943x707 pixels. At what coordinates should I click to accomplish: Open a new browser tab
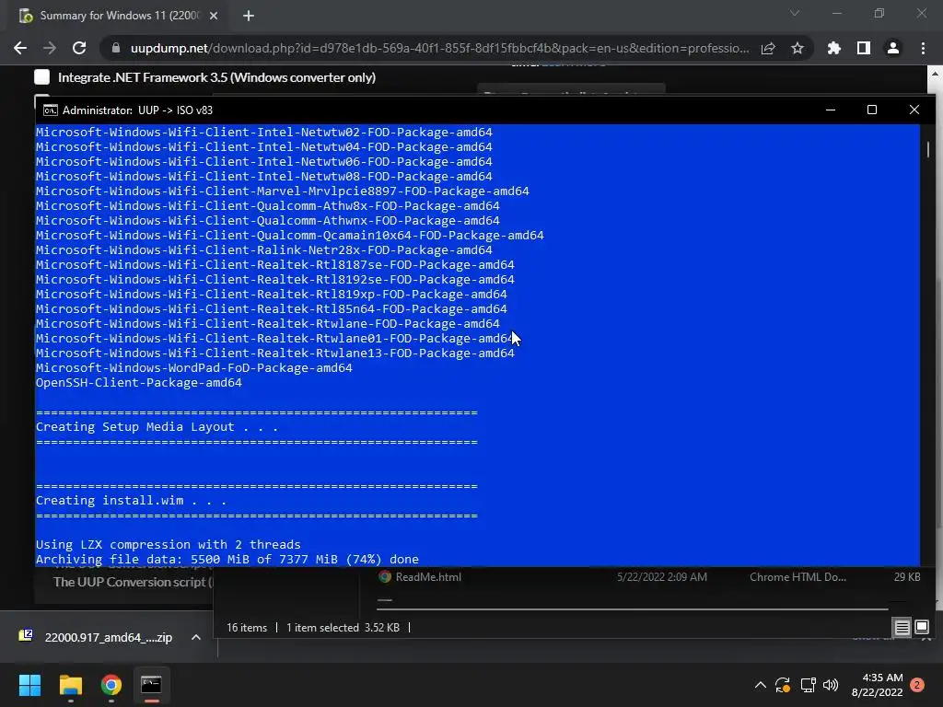pos(249,16)
